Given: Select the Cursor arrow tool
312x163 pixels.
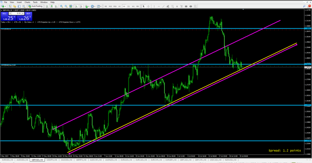Looking at the screenshot, I should pyautogui.click(x=143, y=6).
